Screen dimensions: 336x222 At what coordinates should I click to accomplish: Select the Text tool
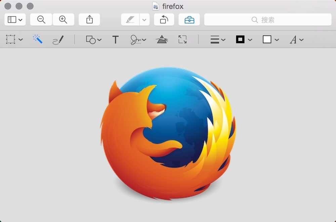click(115, 40)
